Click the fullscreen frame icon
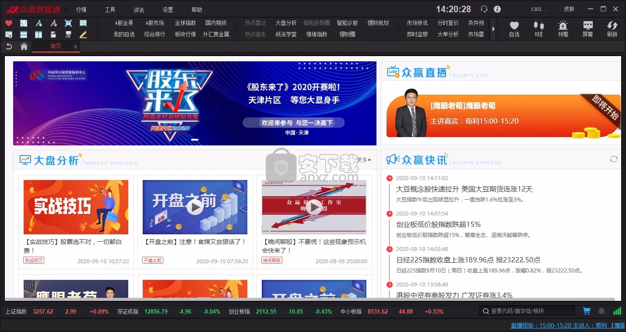The height and width of the screenshot is (332, 626). (x=68, y=23)
